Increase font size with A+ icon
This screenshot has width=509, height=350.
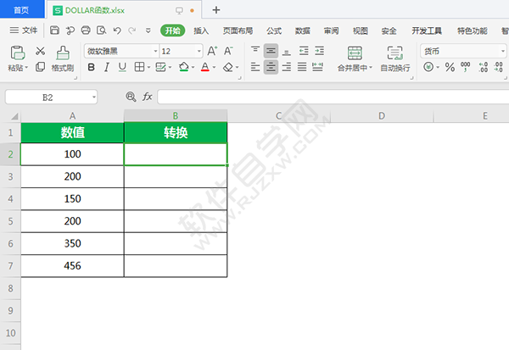(212, 51)
